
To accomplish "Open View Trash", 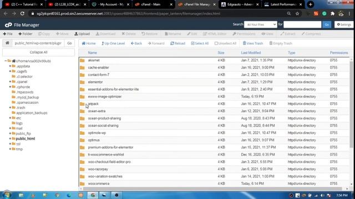I will coord(253,43).
